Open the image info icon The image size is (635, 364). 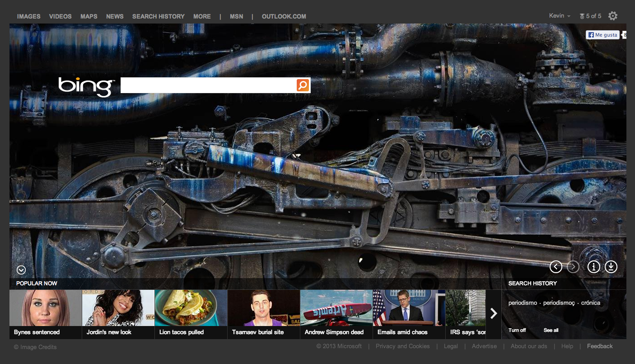click(x=593, y=267)
